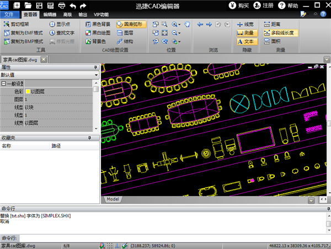Click 复制为BMP格式 tool
Screen dimensions: 331x249
tap(23, 41)
